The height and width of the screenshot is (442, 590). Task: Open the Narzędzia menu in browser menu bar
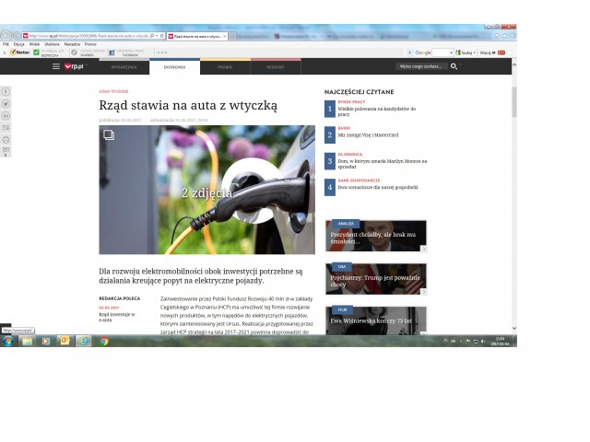[x=72, y=43]
